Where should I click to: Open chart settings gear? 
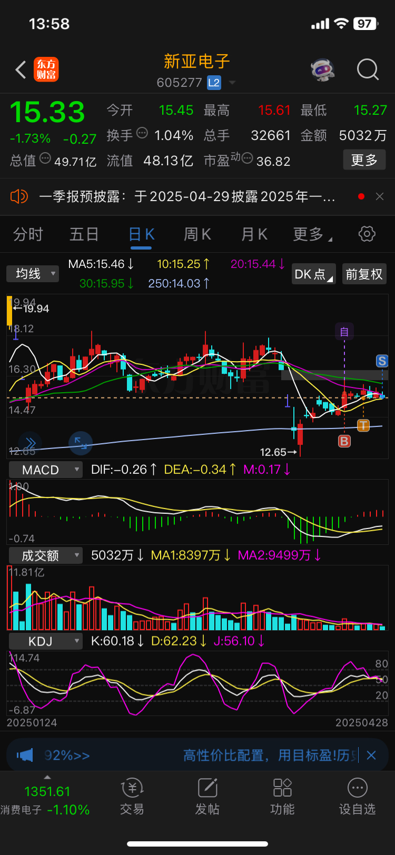(x=367, y=234)
